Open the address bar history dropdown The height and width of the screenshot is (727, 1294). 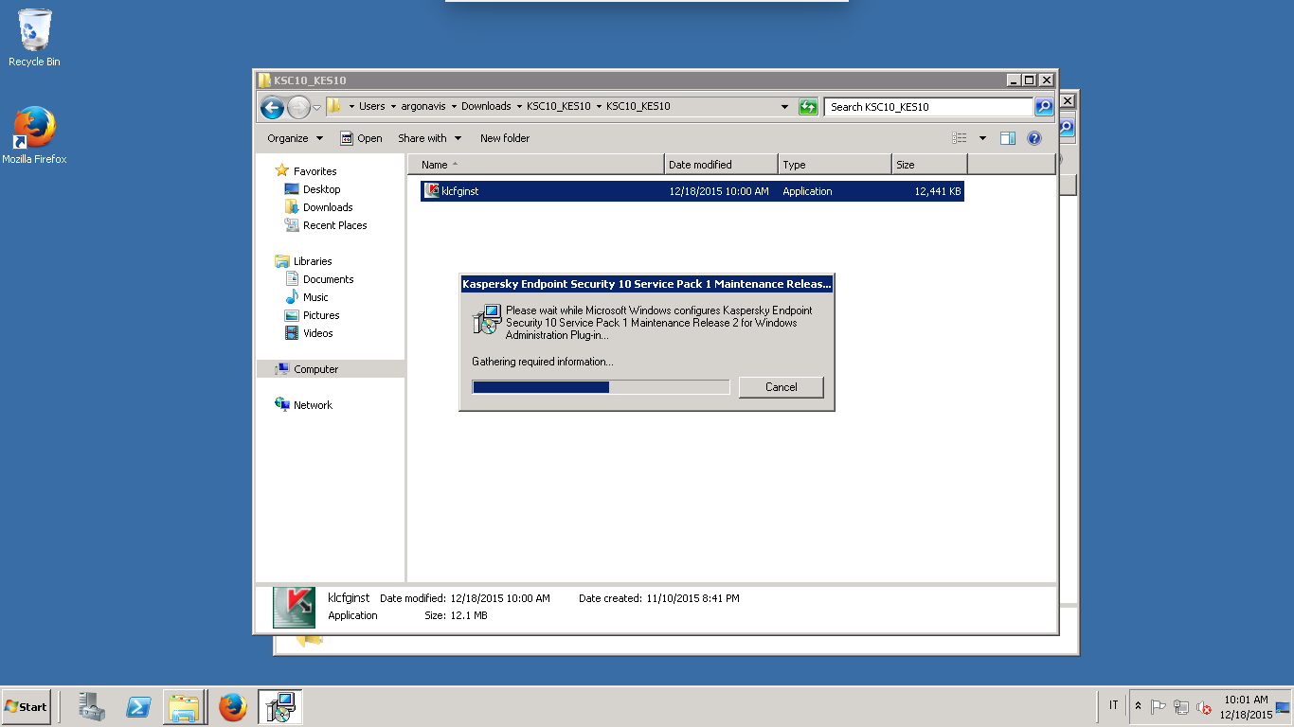[x=784, y=107]
